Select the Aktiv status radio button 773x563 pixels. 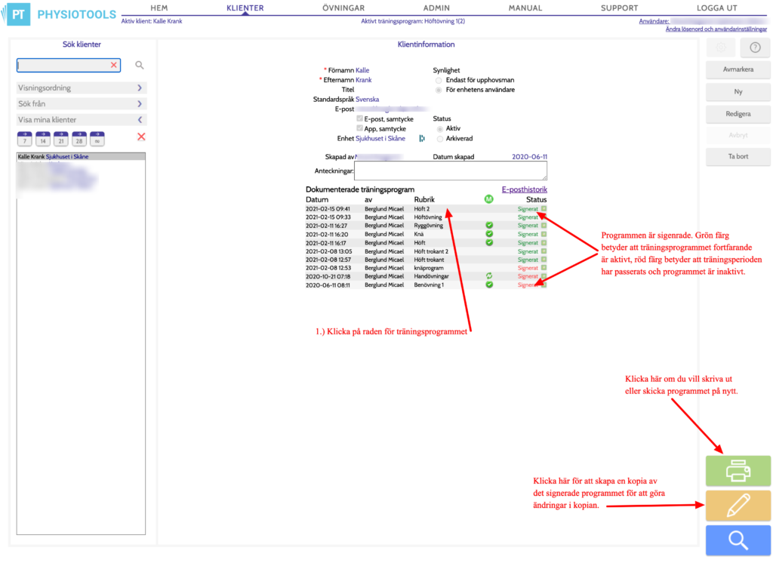440,128
